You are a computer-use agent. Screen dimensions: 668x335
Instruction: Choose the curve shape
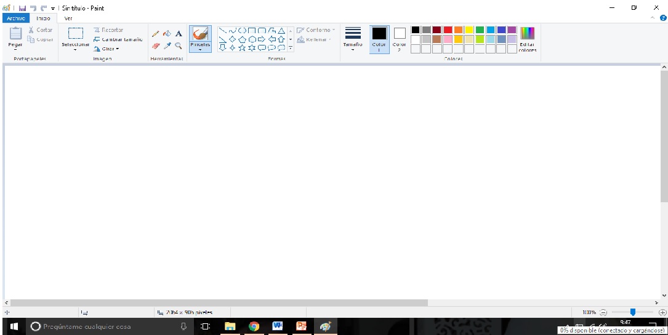(x=232, y=31)
